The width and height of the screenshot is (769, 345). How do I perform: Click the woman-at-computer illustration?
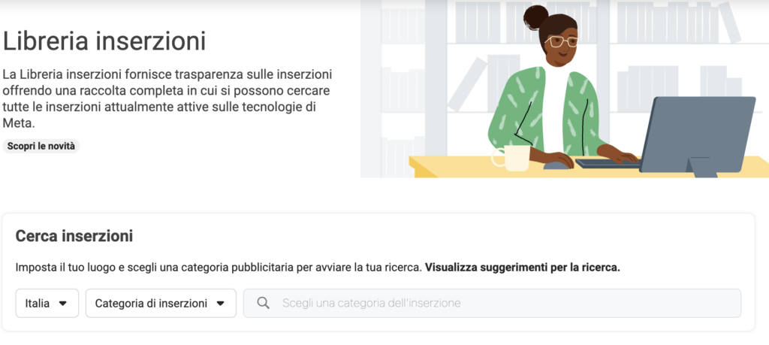click(565, 89)
